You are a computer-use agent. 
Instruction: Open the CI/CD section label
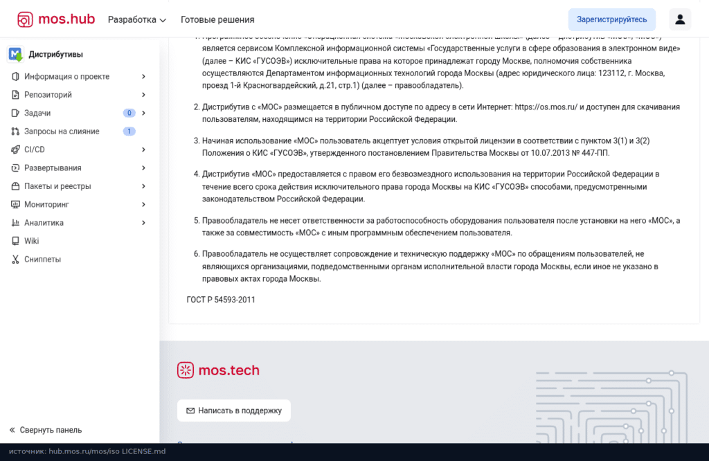(x=35, y=150)
